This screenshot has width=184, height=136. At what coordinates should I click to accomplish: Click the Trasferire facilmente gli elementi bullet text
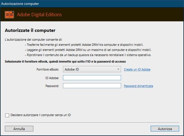tap(84, 45)
